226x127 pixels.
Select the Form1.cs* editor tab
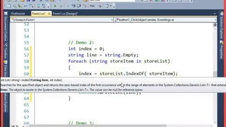tap(38, 13)
